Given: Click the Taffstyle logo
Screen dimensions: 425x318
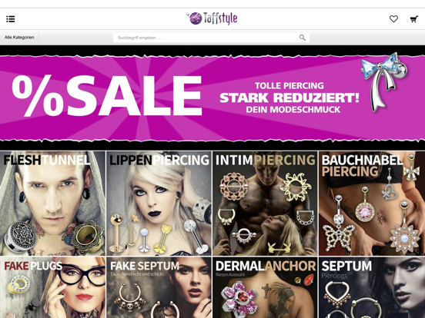Looking at the screenshot, I should coord(212,18).
